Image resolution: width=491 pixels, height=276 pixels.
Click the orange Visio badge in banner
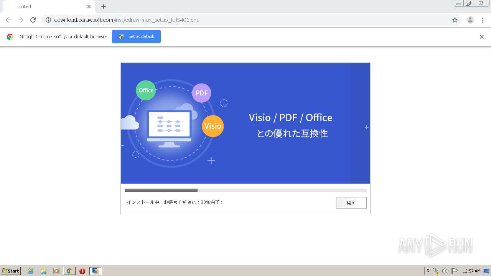point(213,126)
